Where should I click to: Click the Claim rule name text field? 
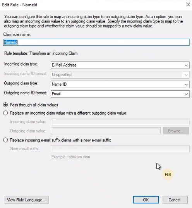[96, 42]
